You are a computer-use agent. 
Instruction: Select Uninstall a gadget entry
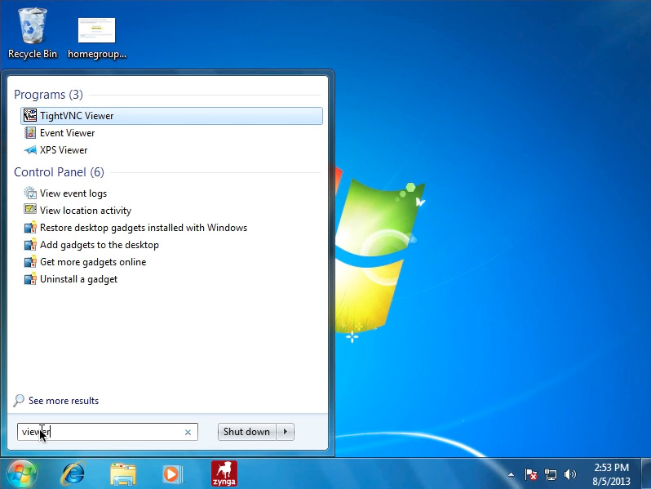pyautogui.click(x=78, y=279)
